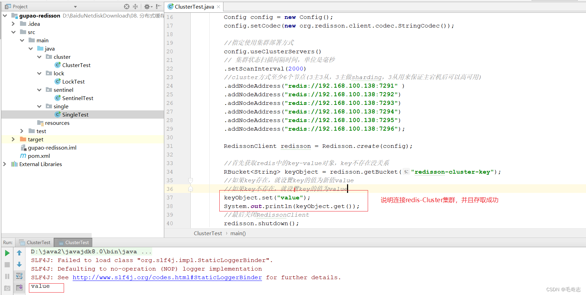Collapse all in Project panel toolbar
Screen dimensions: 586x295
135,7
